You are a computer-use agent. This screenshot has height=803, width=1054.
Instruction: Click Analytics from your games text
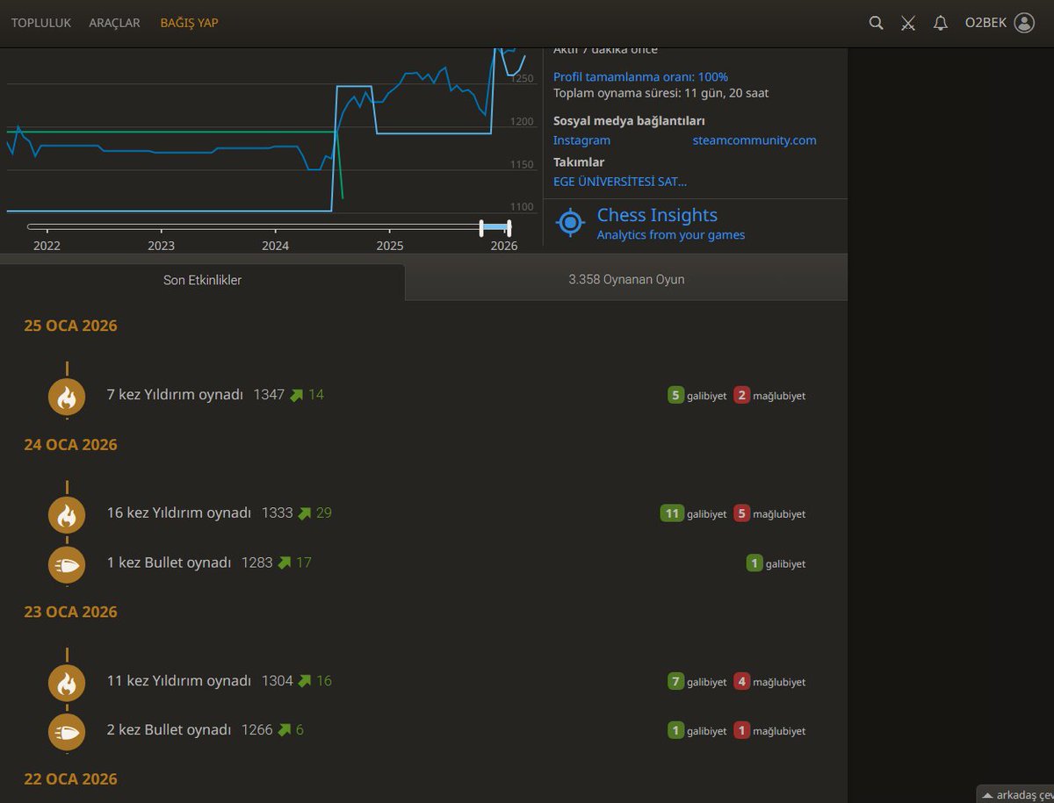[671, 235]
